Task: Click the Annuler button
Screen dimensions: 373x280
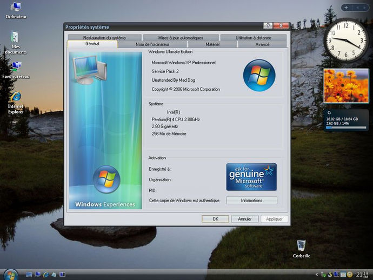Action: (245, 219)
